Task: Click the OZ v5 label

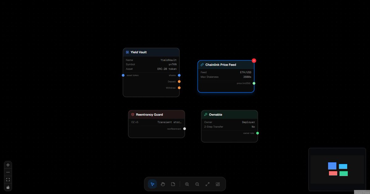Action: tap(135, 122)
